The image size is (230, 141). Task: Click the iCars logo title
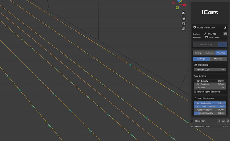210,13
